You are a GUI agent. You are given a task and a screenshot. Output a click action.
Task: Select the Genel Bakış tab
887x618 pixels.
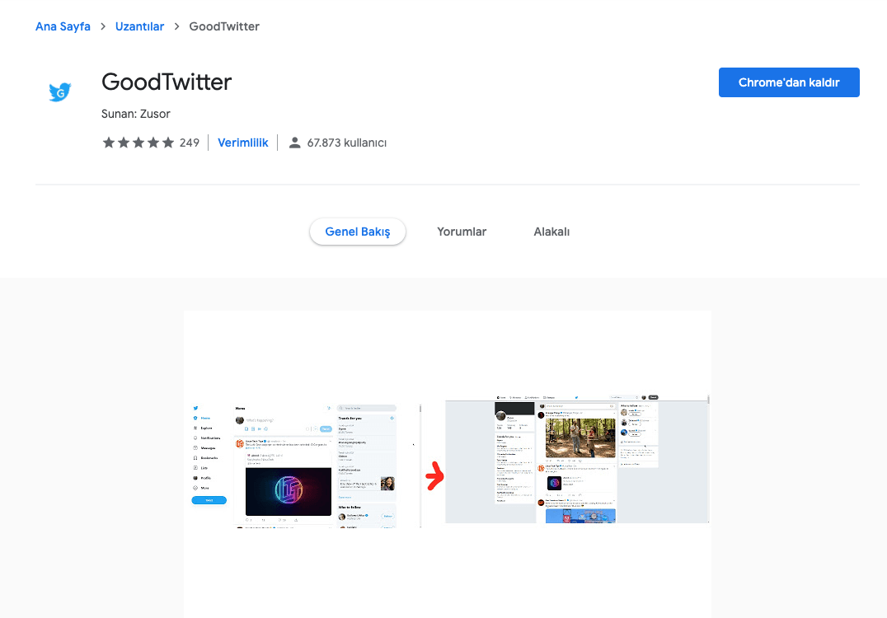coord(358,232)
